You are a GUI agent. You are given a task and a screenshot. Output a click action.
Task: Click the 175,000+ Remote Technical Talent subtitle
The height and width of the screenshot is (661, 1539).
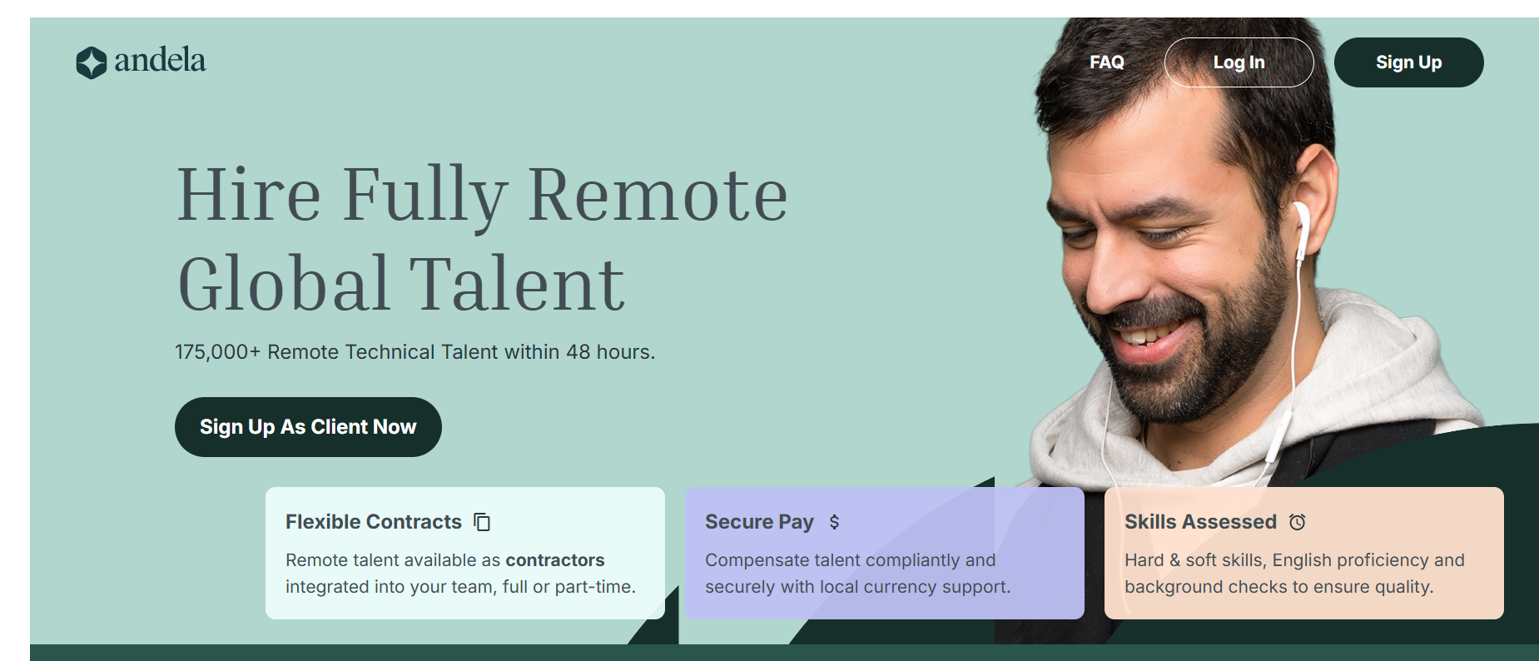(x=415, y=352)
